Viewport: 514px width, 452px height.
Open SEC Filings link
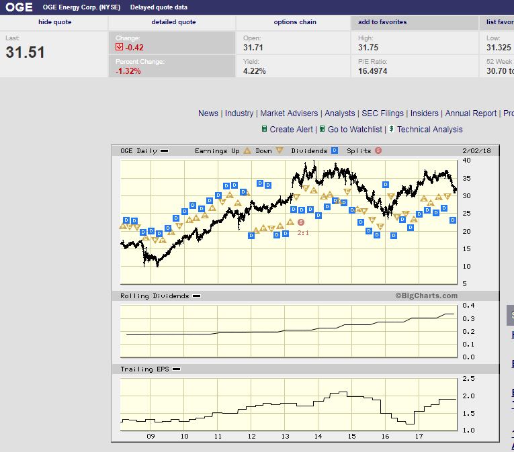382,114
